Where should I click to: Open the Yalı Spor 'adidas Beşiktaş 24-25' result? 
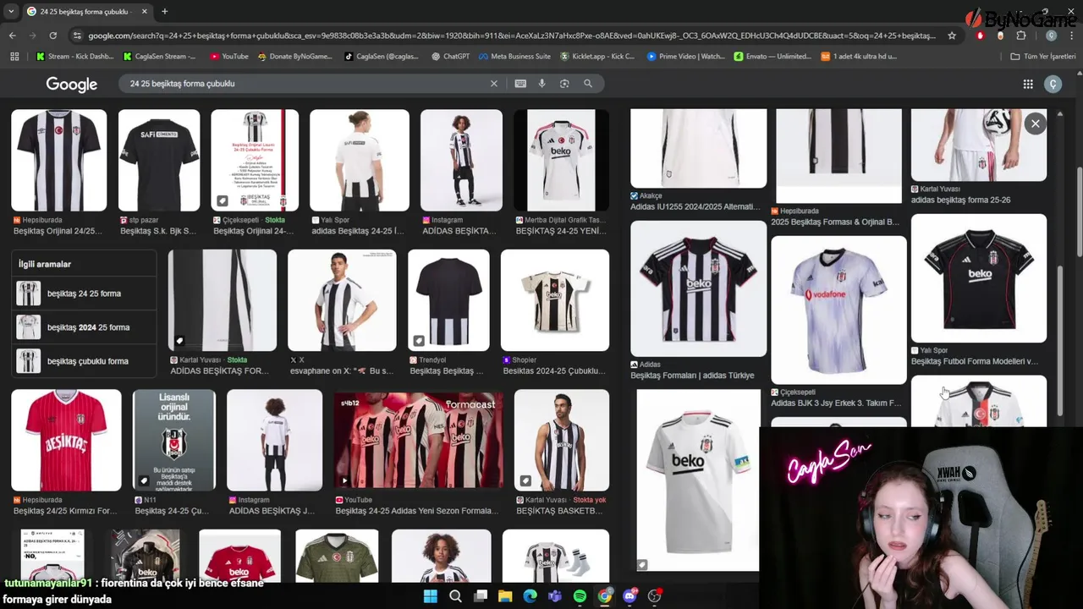pyautogui.click(x=360, y=160)
